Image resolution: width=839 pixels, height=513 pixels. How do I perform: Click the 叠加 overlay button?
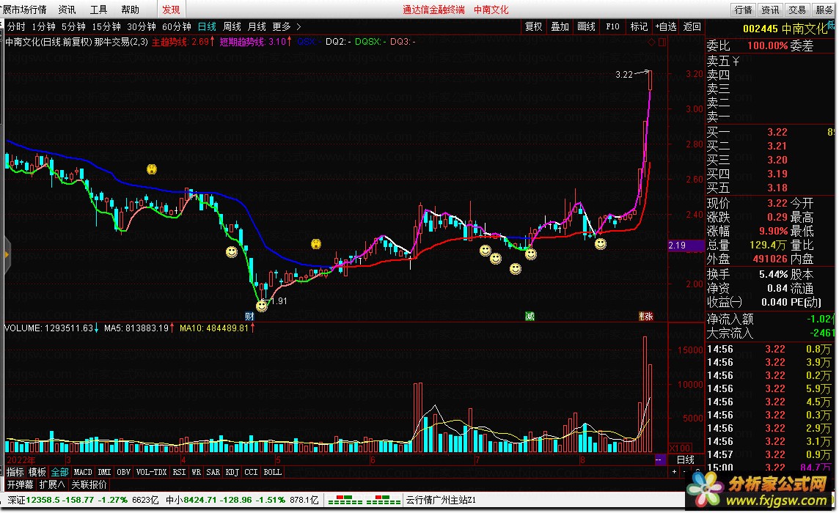(x=560, y=26)
